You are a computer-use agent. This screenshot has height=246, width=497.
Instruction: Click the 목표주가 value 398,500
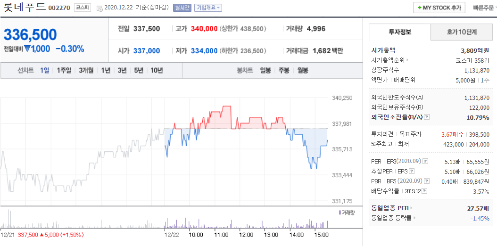[x=479, y=135]
